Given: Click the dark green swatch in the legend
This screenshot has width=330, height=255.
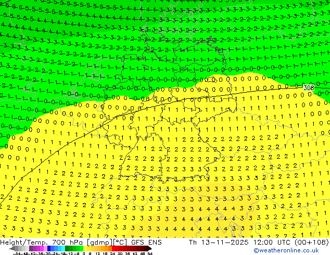Looking at the screenshot, I should [x=67, y=248].
